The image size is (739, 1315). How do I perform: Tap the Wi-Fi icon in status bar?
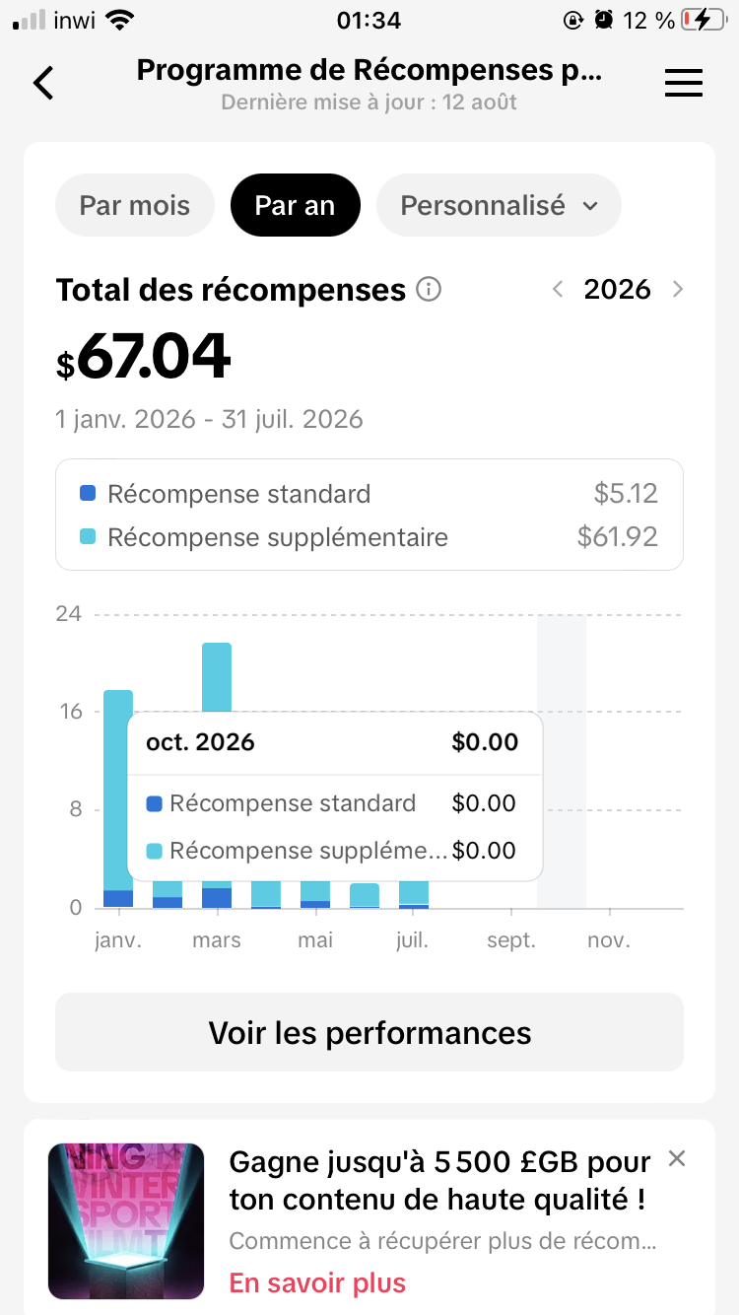click(x=119, y=20)
